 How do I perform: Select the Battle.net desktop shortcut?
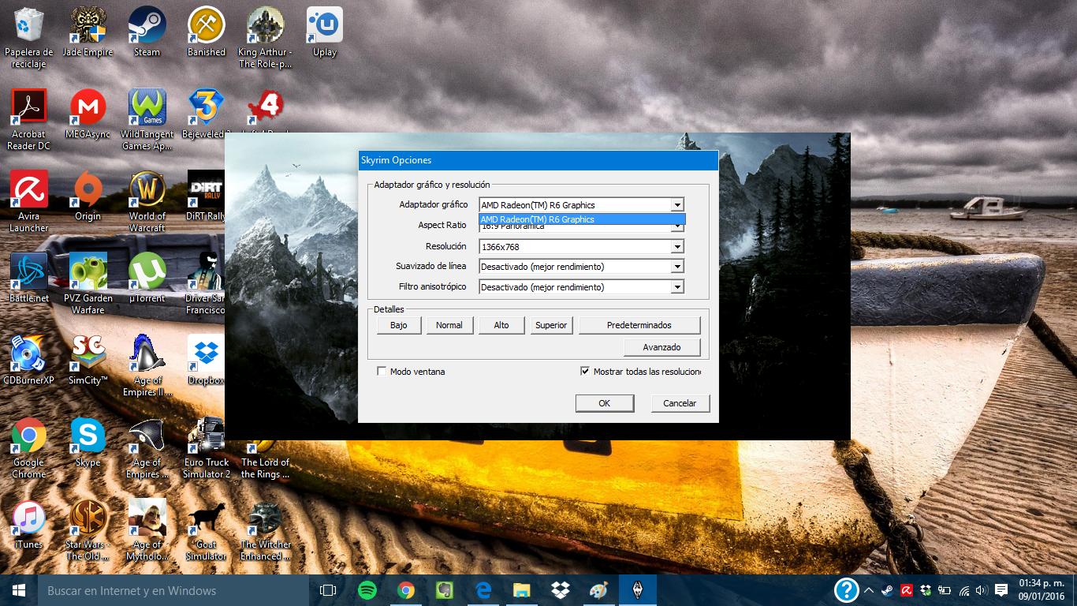coord(29,278)
